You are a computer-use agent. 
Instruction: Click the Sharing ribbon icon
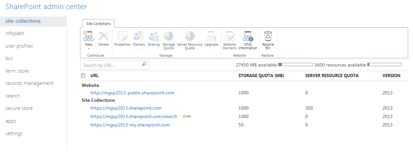click(154, 36)
